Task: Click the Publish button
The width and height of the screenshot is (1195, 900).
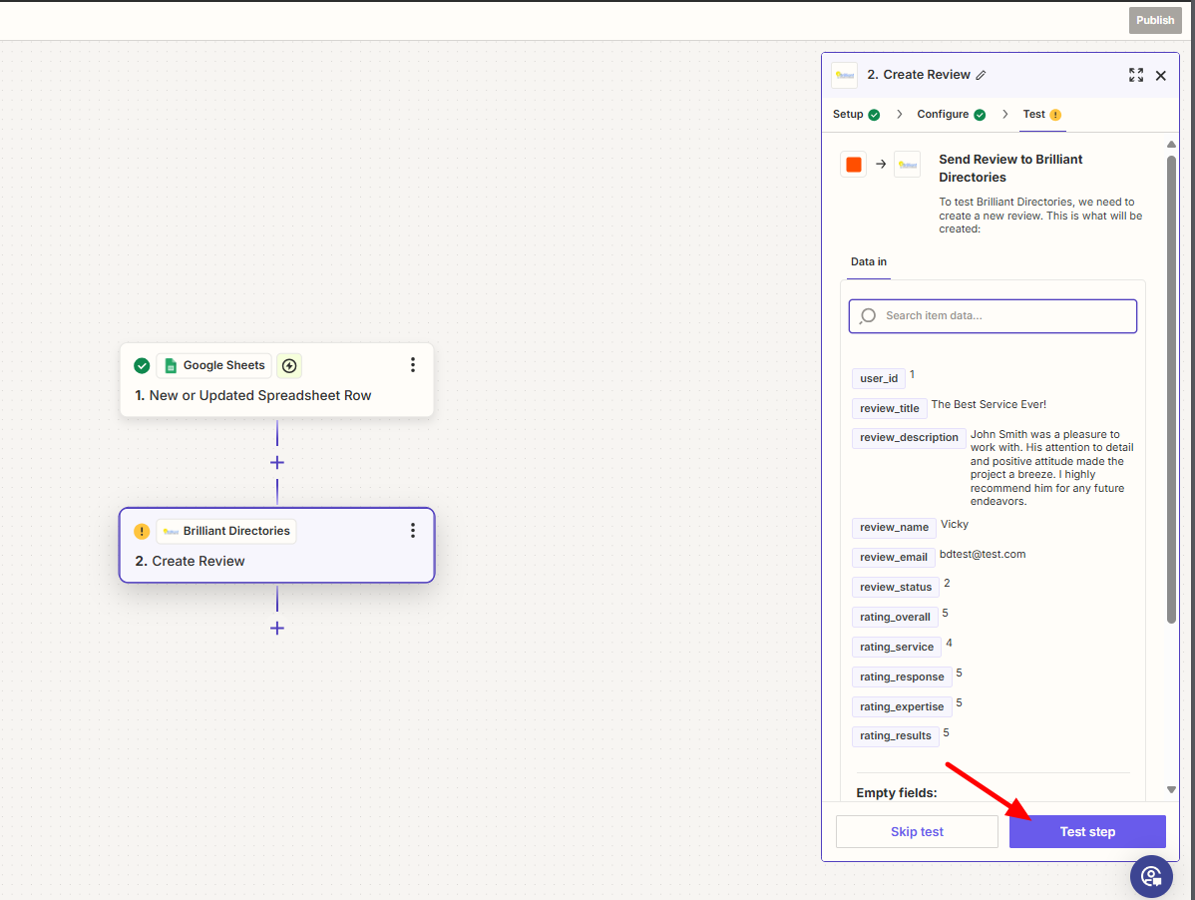Action: click(x=1155, y=21)
